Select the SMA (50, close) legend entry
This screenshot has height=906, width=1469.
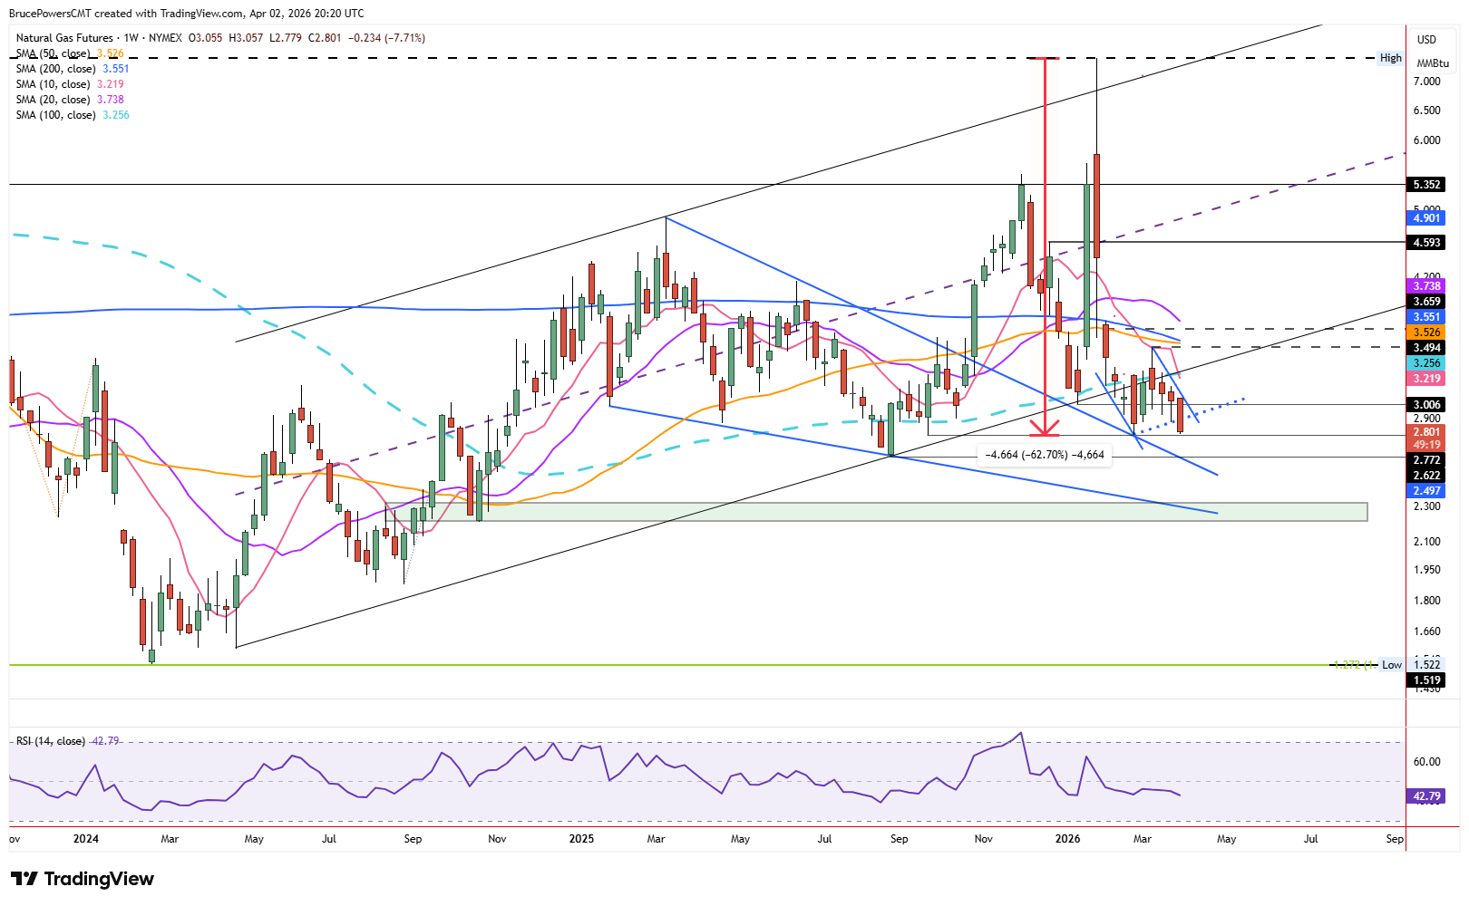[x=69, y=53]
